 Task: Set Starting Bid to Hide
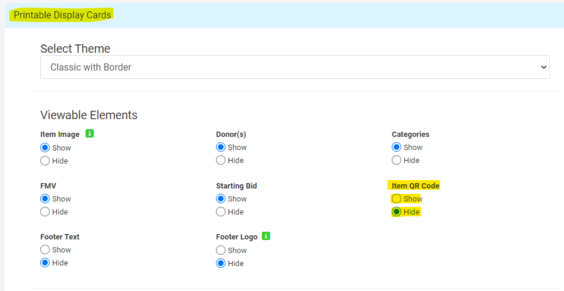click(221, 212)
